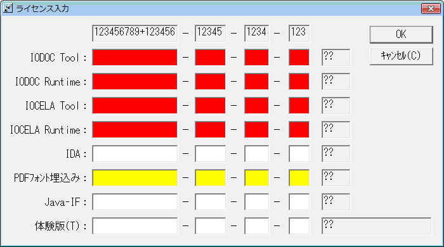The width and height of the screenshot is (444, 247).
Task: Click the IODOC Tool second key field
Action: [210, 58]
